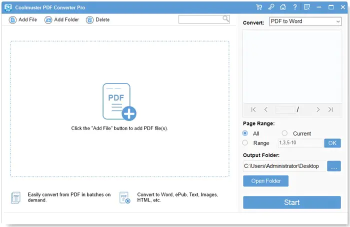Open the shopping cart purchase icon
Viewport: 350px width, 227px height.
click(259, 7)
